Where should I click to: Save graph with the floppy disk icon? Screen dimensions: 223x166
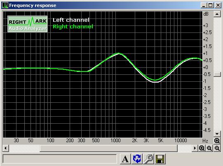coord(160,159)
